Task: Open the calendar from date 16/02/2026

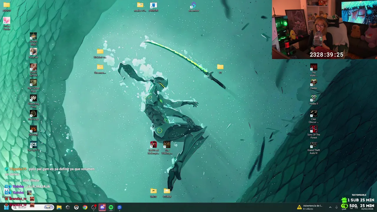Action: [367, 209]
